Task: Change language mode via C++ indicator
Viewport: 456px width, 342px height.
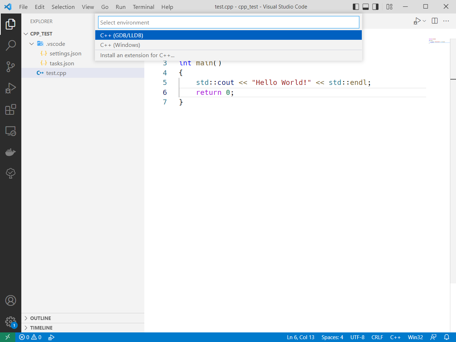Action: [395, 337]
